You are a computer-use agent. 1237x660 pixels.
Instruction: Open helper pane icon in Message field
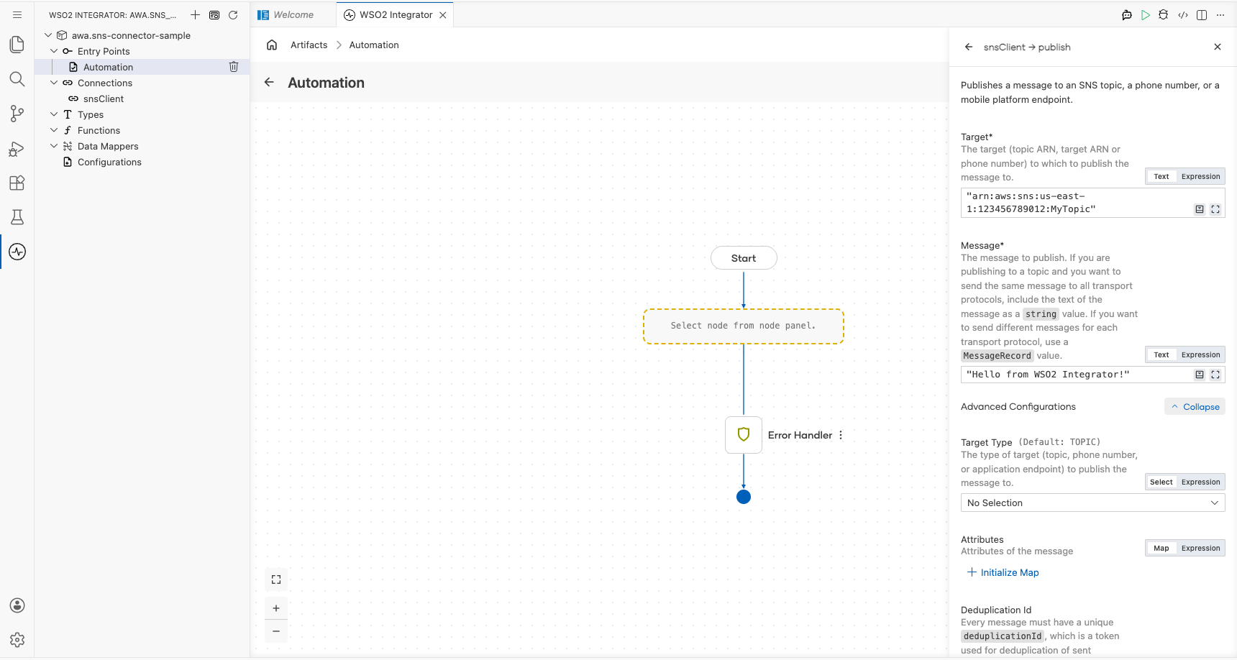click(x=1200, y=375)
